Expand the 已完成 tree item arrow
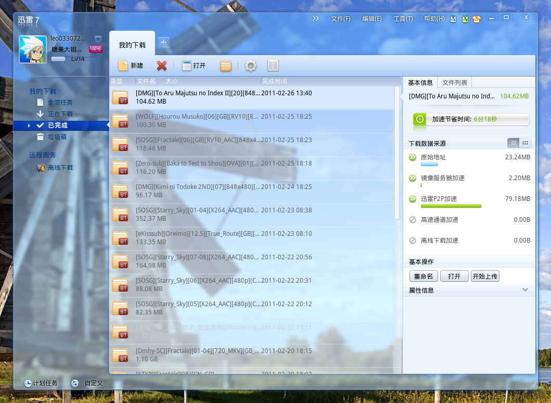Image resolution: width=551 pixels, height=403 pixels. click(29, 125)
